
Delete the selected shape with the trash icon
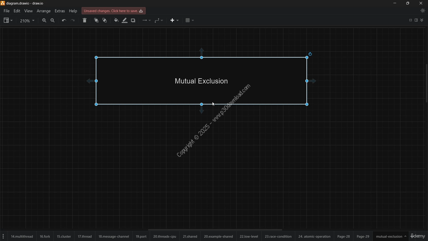(85, 20)
